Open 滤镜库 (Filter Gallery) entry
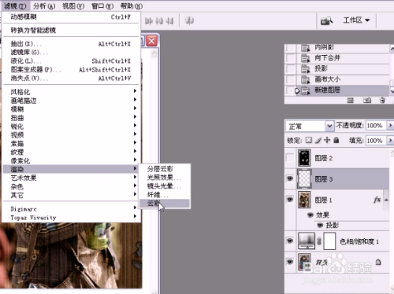Screen dimensions: 394x294 pos(71,53)
